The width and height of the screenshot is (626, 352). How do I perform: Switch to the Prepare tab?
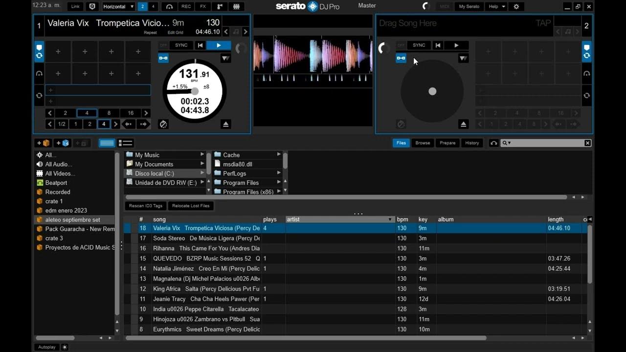point(447,143)
